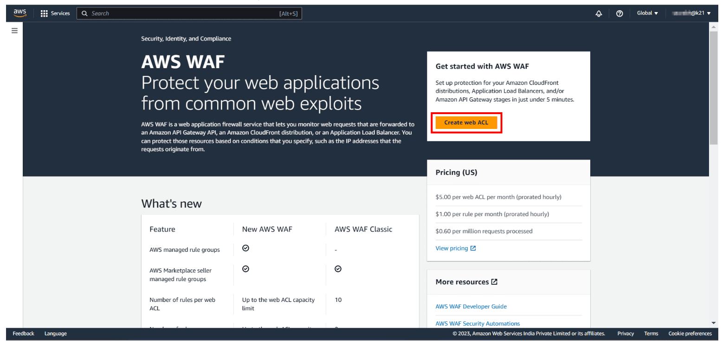Open the Language selector in footer
Image resolution: width=722 pixels, height=346 pixels.
click(x=56, y=333)
